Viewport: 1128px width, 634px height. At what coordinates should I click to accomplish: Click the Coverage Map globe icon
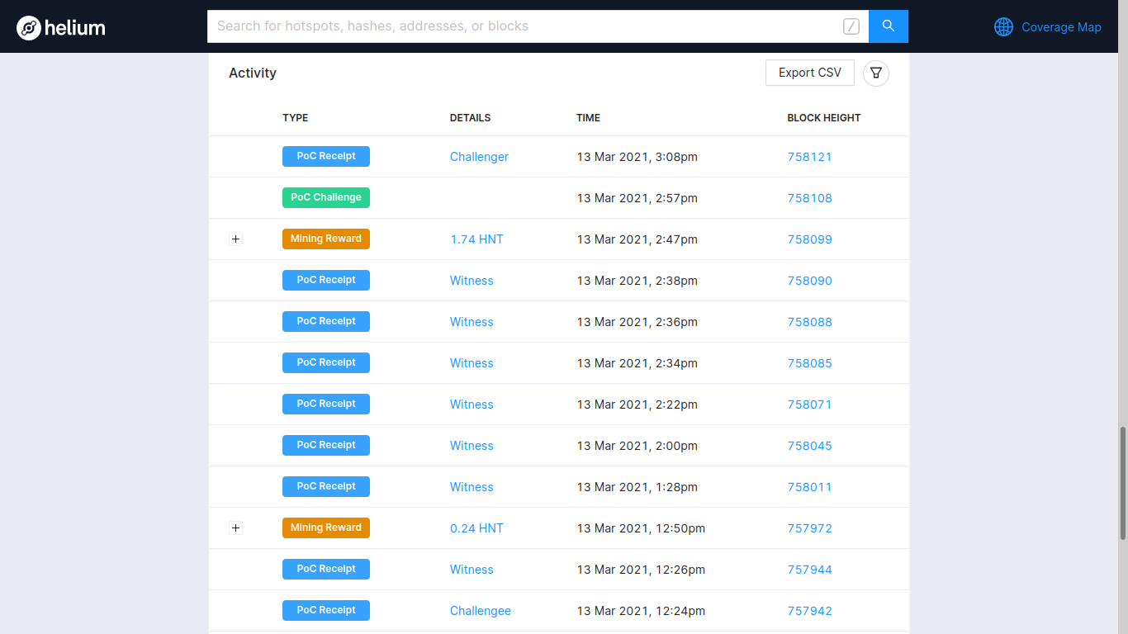[x=1003, y=27]
